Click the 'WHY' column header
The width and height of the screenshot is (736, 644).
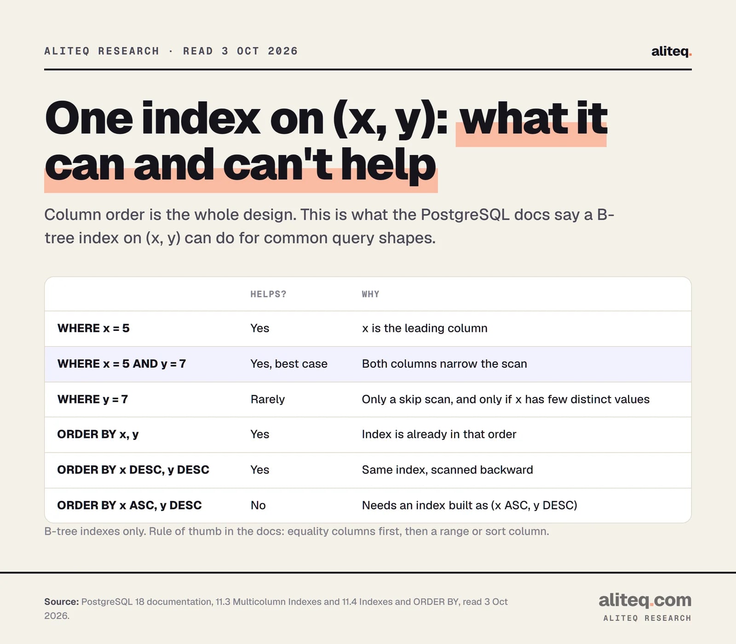[370, 294]
